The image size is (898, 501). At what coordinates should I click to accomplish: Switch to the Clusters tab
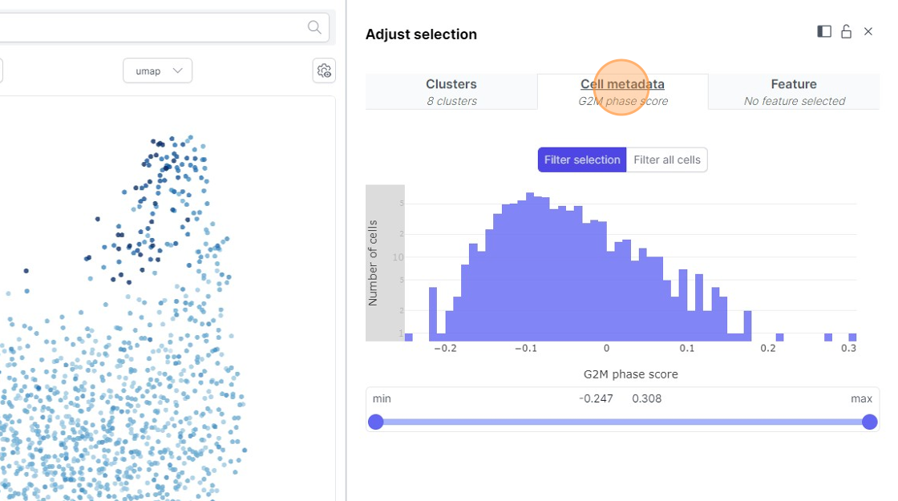click(451, 91)
